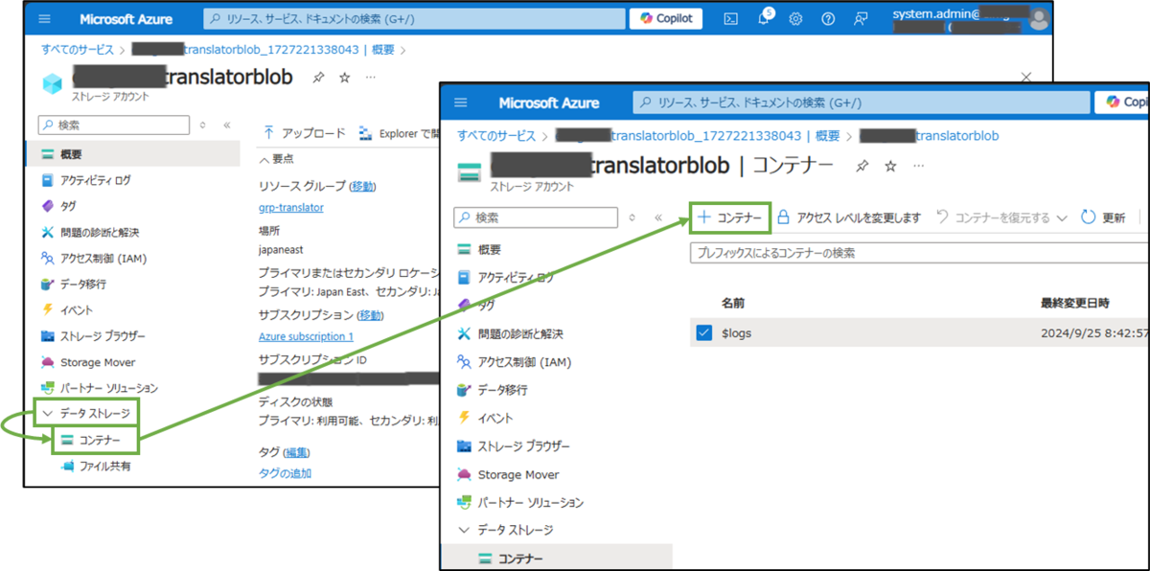Open more options ellipsis in back window
The width and height of the screenshot is (1150, 571).
(x=371, y=78)
